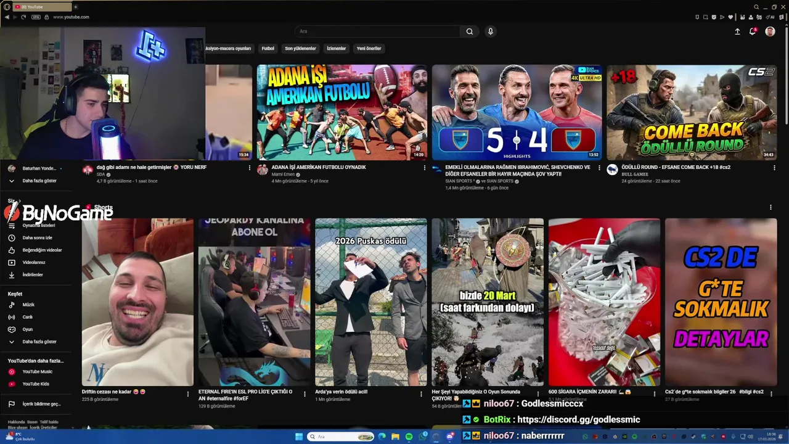Expand subscriptions with Daha fazla göster under Baturhan
The image size is (789, 444).
click(36, 181)
